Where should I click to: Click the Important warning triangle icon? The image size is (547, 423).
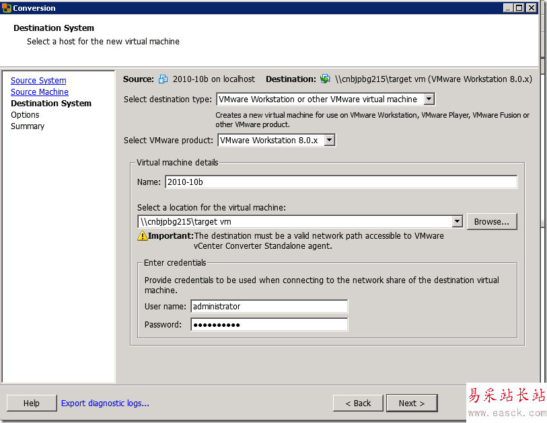[143, 236]
